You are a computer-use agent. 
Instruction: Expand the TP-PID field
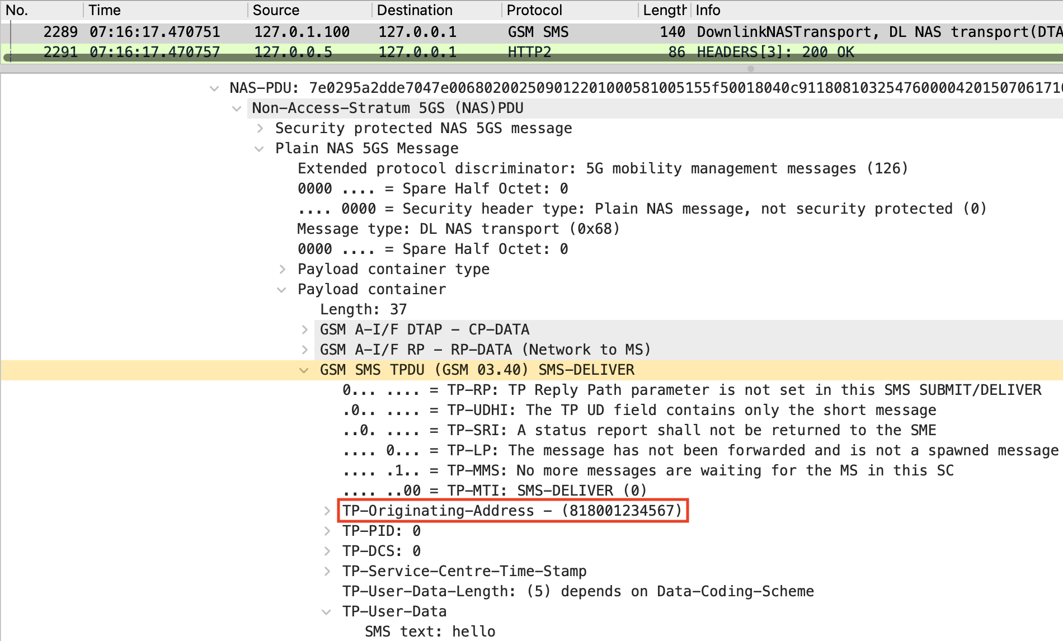coord(327,531)
